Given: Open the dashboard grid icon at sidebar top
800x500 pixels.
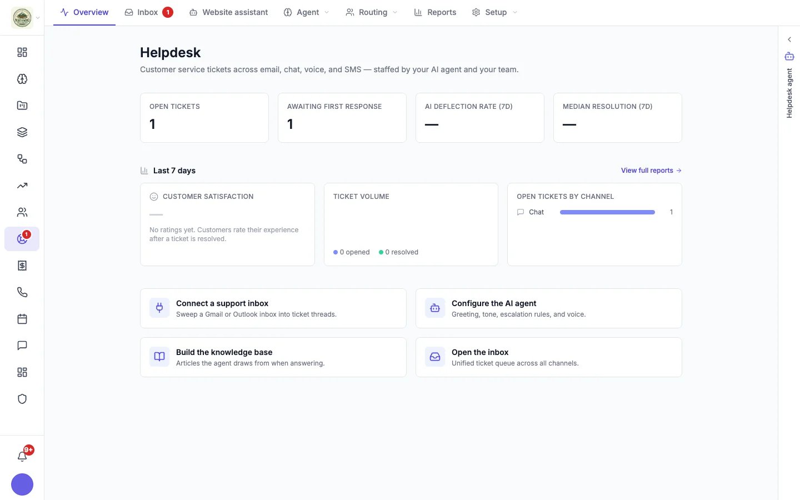Looking at the screenshot, I should [x=22, y=52].
